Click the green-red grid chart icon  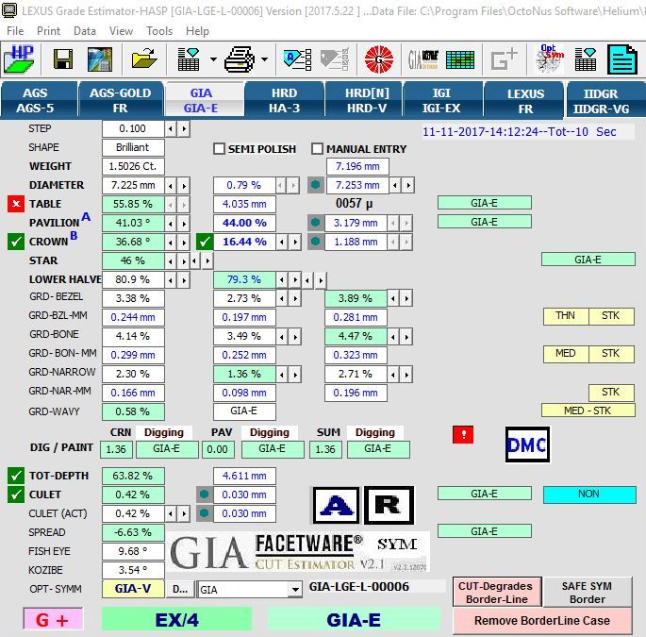[x=460, y=59]
